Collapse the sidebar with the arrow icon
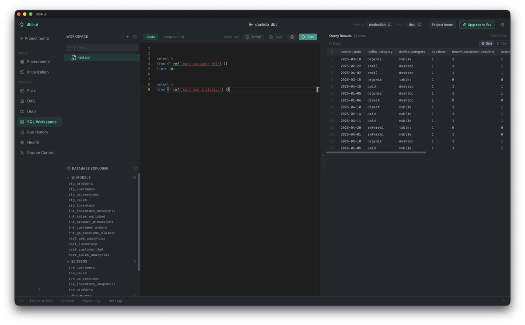Image resolution: width=525 pixels, height=325 pixels. [39, 289]
